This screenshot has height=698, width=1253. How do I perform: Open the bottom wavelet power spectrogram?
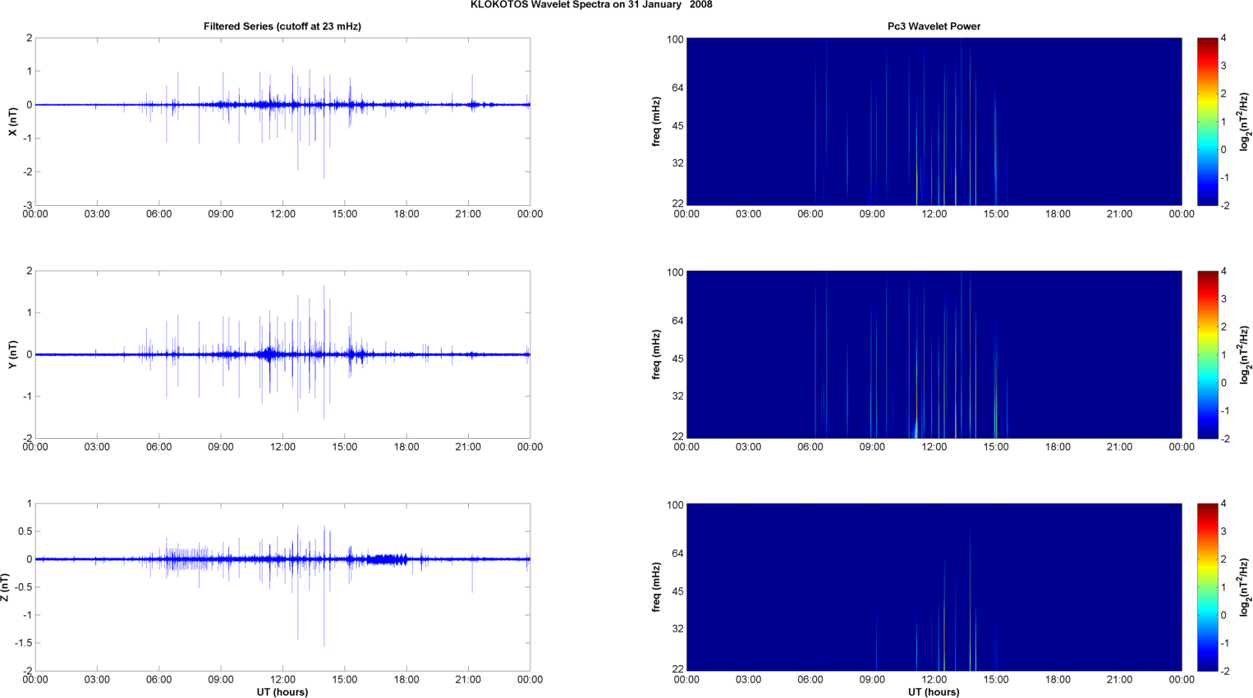(934, 587)
